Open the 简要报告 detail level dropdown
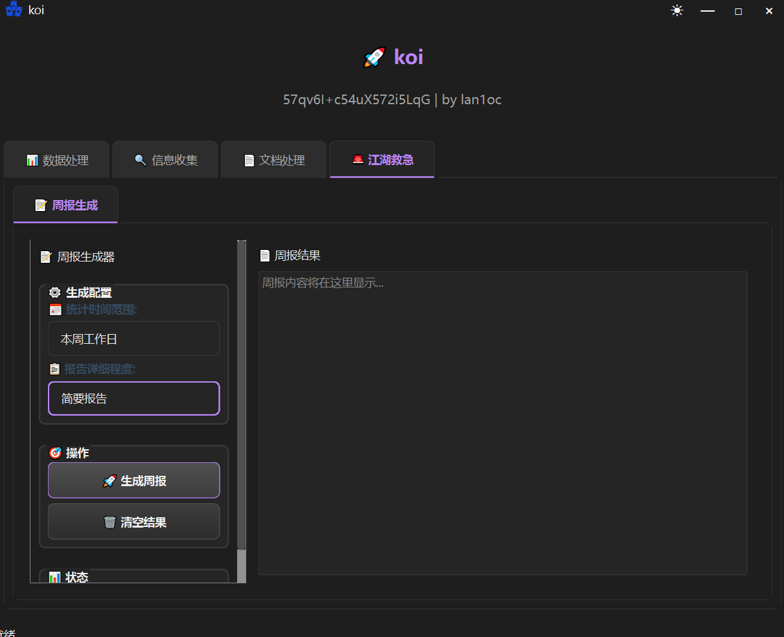Screen dimensions: 784x637 coord(134,399)
